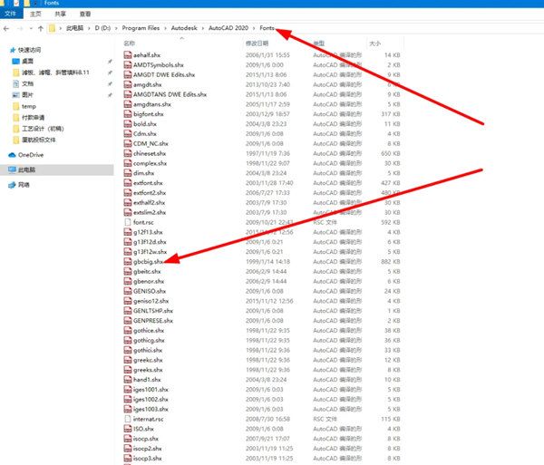Select file name isocp2.shx

point(148,449)
